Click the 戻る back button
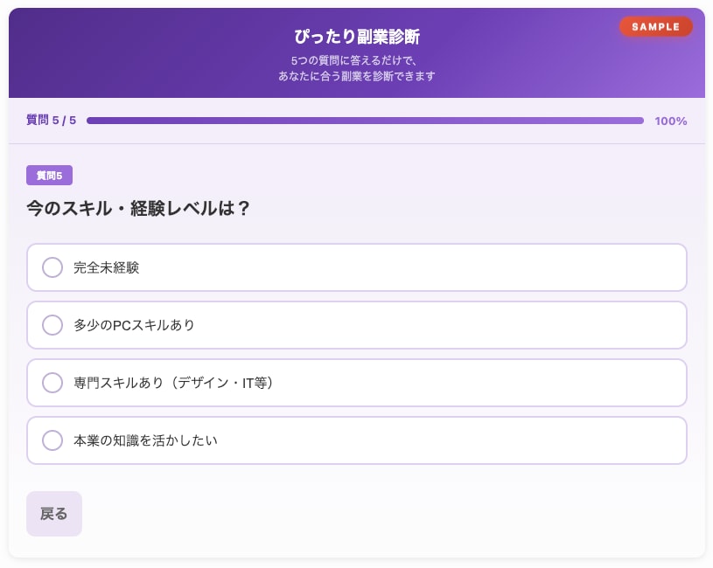The height and width of the screenshot is (568, 713). point(54,514)
